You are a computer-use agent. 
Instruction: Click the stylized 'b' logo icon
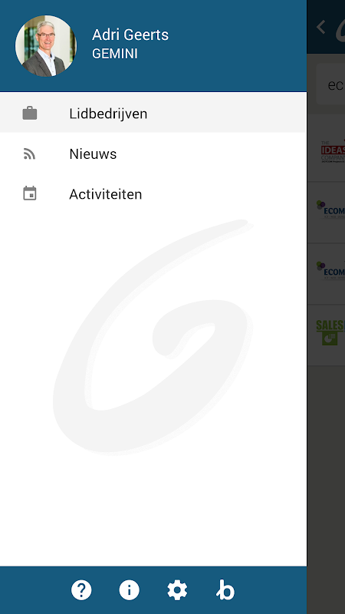pos(225,590)
